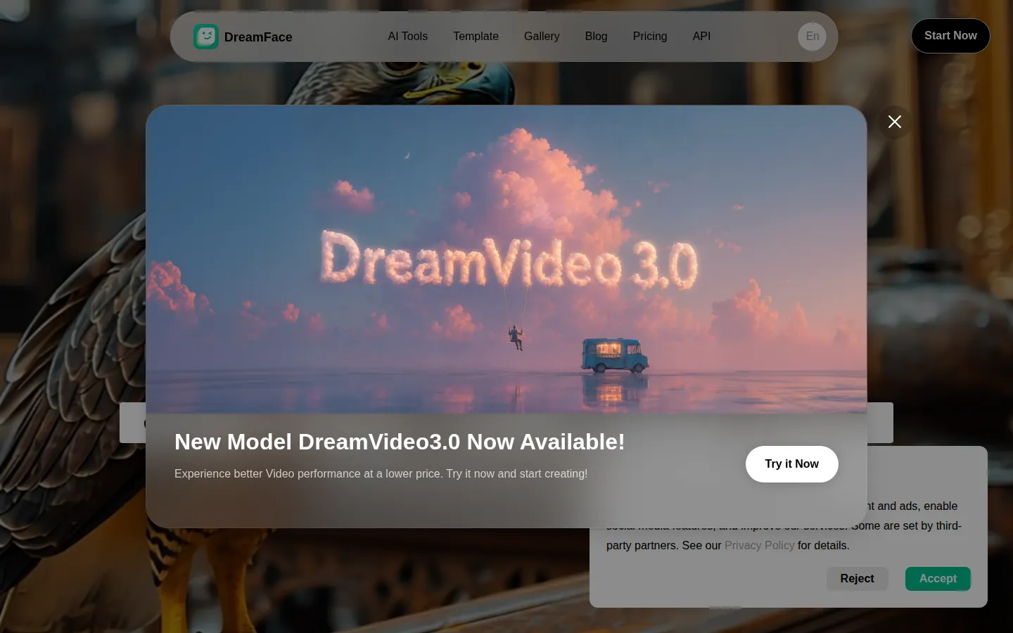Close the DreamVideo3.0 promo popup
Viewport: 1013px width, 633px height.
tap(895, 122)
